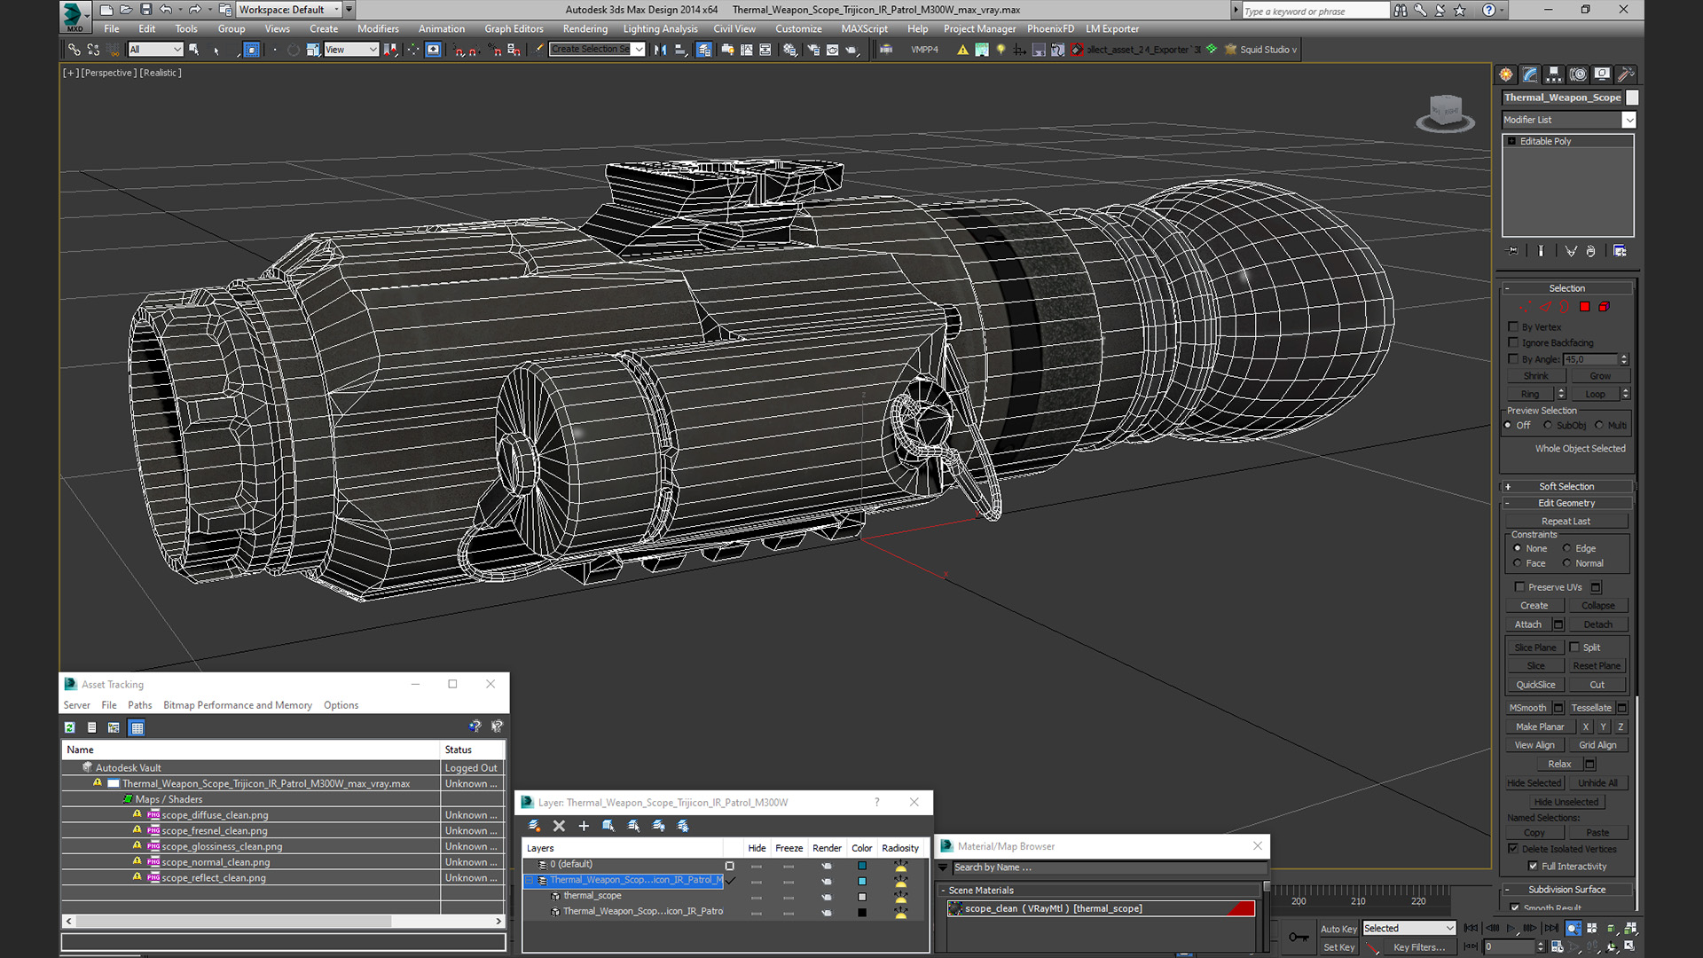Select Polygon sub-object level icon
This screenshot has width=1703, height=958.
coord(1584,307)
